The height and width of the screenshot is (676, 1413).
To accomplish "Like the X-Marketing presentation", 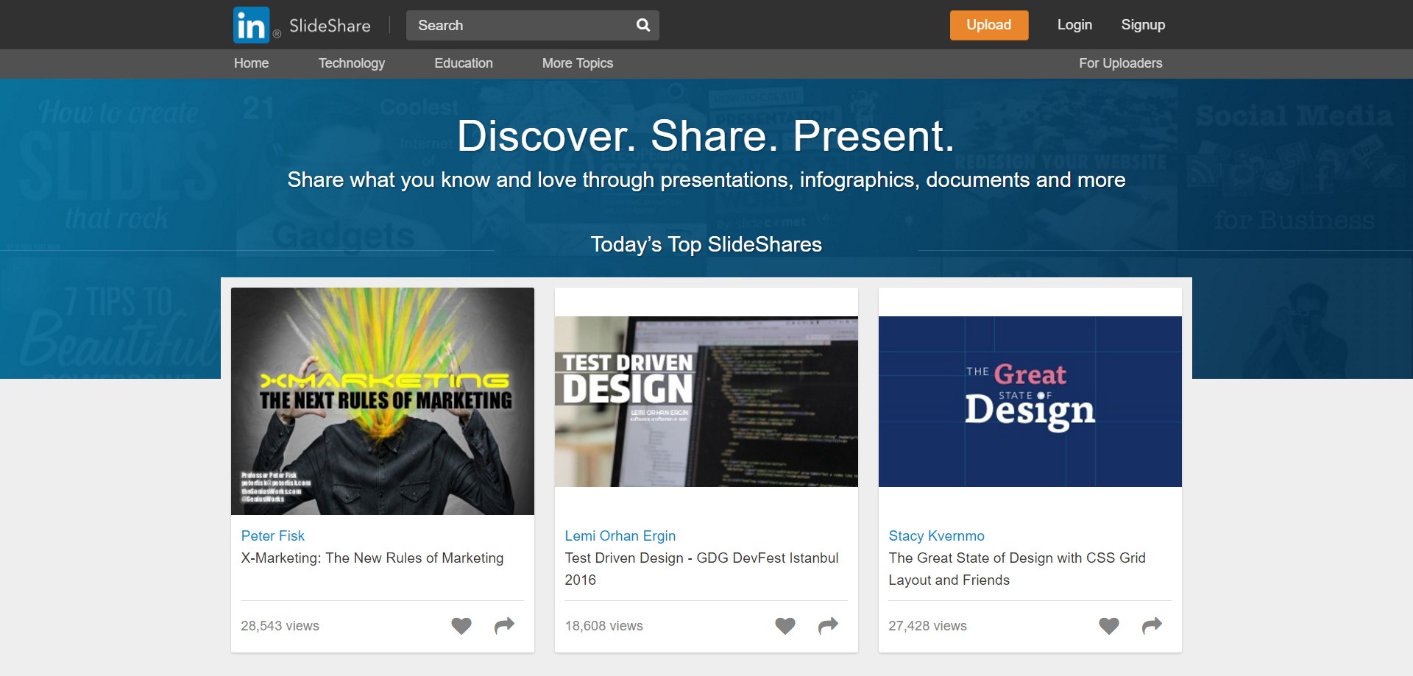I will tap(461, 626).
